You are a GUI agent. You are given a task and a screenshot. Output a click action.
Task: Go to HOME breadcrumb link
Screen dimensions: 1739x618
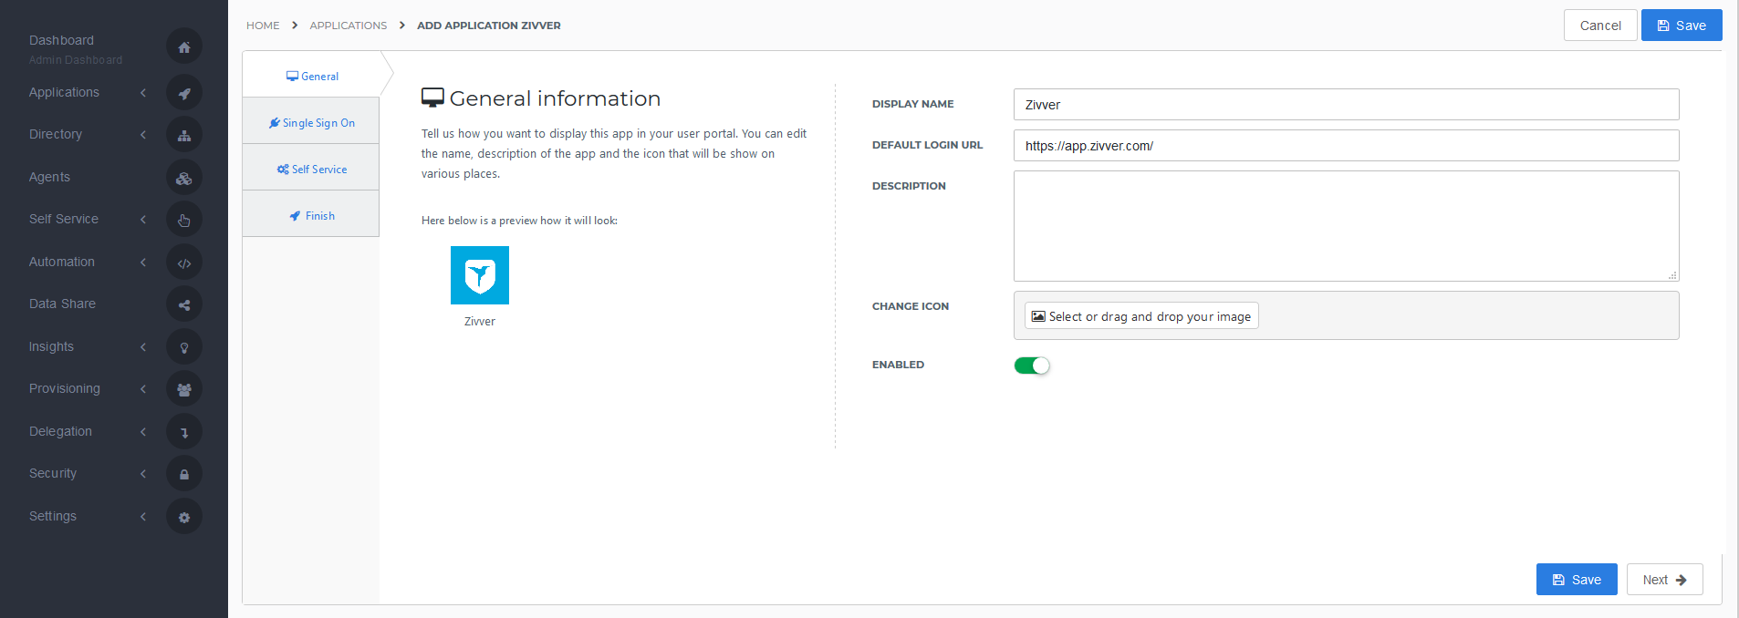coord(263,26)
